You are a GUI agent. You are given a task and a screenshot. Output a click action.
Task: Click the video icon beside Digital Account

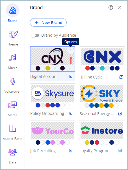(71, 76)
